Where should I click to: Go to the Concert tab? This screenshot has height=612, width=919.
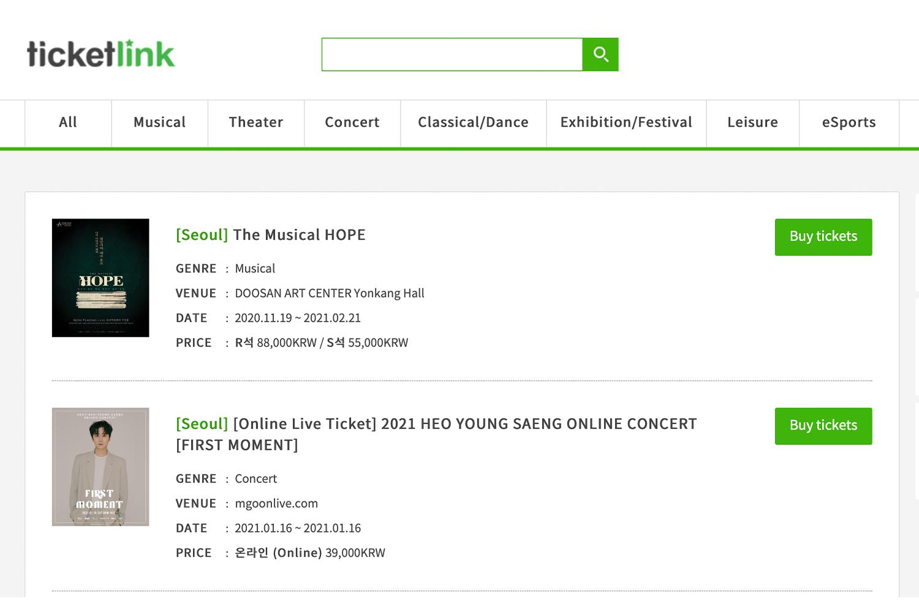tap(352, 122)
